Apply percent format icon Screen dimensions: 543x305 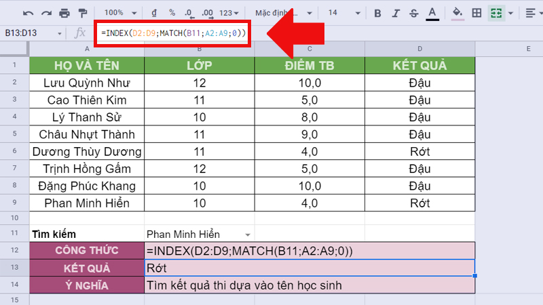click(172, 13)
